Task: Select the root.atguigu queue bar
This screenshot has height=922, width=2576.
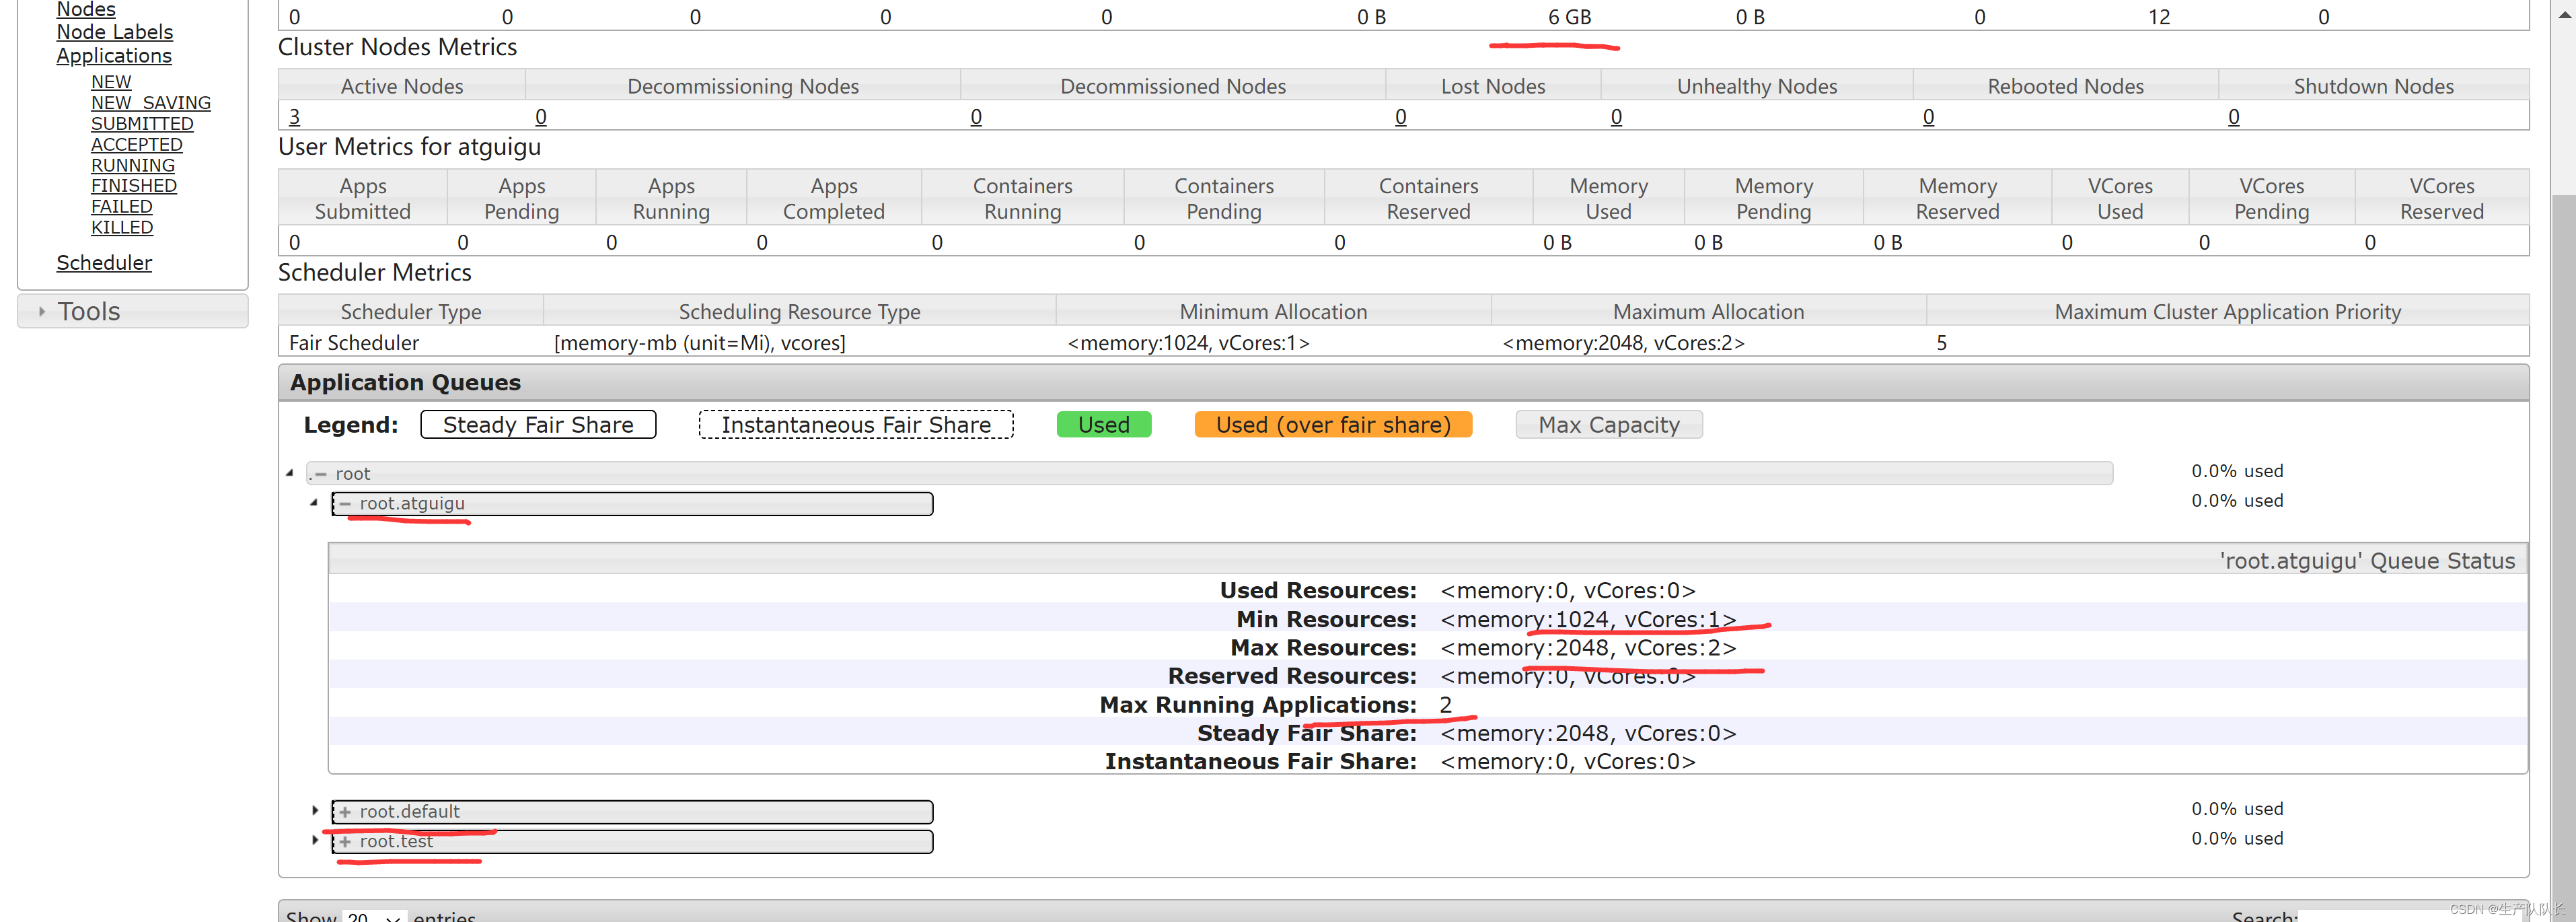Action: click(633, 503)
